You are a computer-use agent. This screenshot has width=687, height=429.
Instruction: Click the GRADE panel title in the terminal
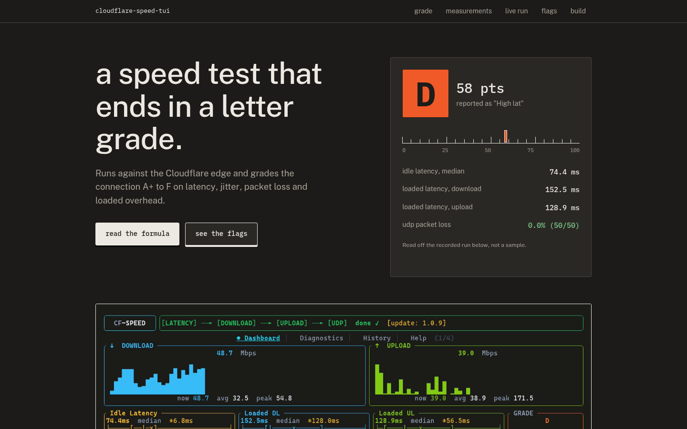(523, 413)
